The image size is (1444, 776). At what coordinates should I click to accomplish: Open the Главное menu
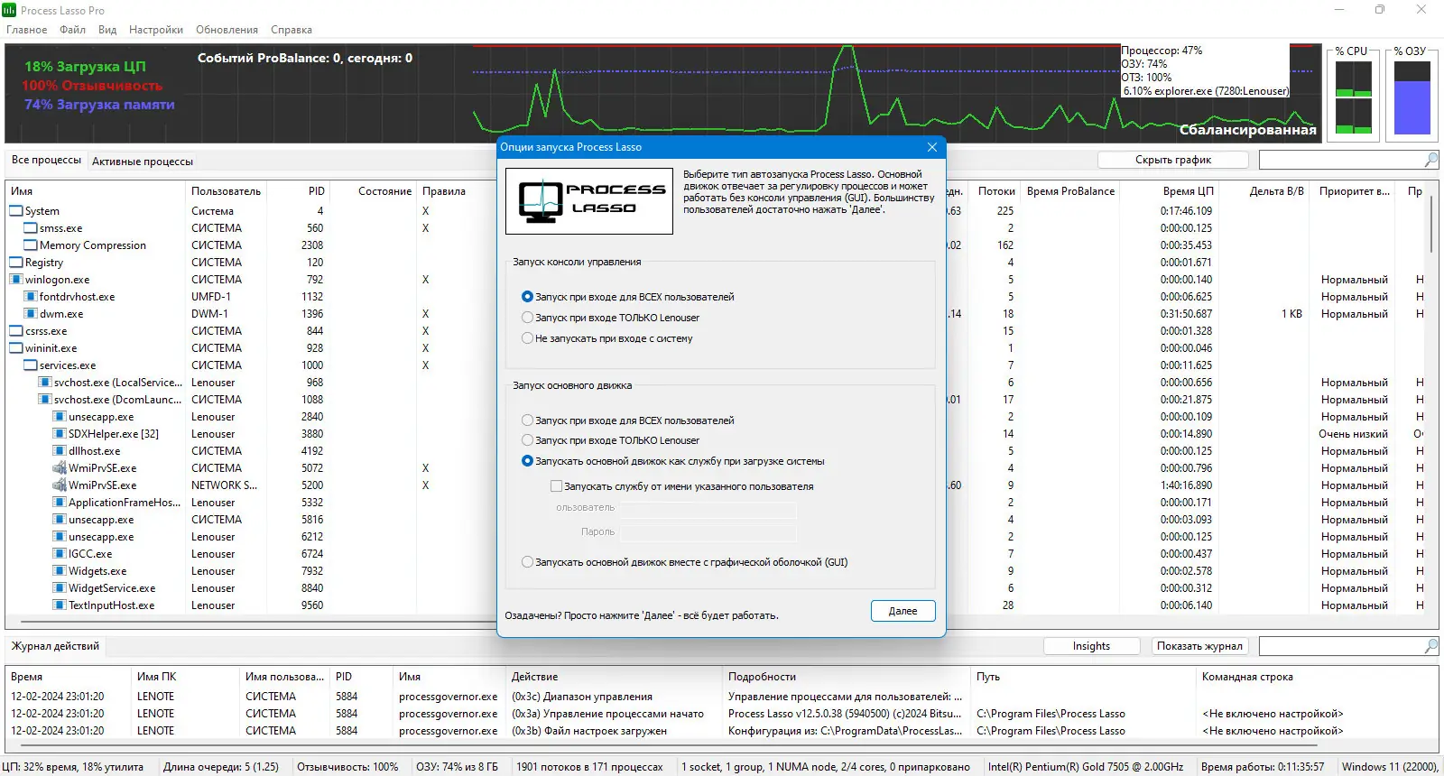click(x=27, y=30)
